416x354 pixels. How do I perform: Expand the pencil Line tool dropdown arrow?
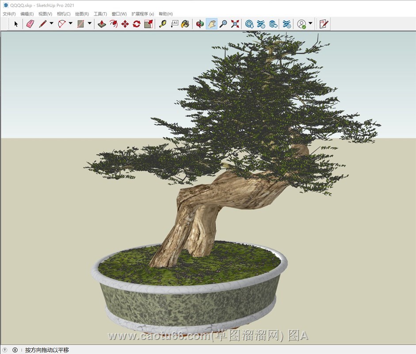[51, 24]
